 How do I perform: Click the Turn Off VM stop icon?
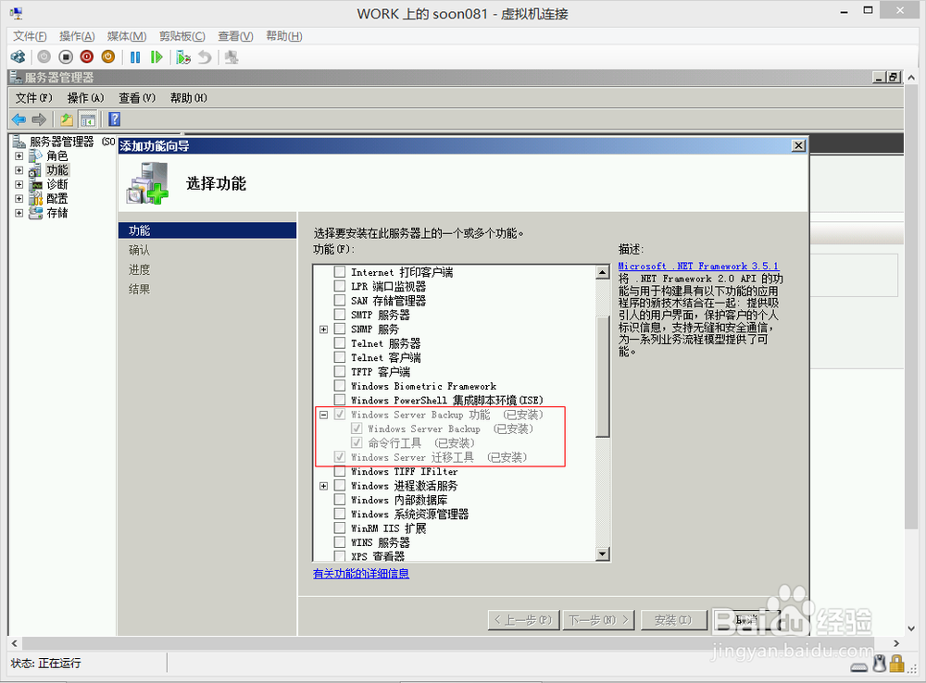66,57
